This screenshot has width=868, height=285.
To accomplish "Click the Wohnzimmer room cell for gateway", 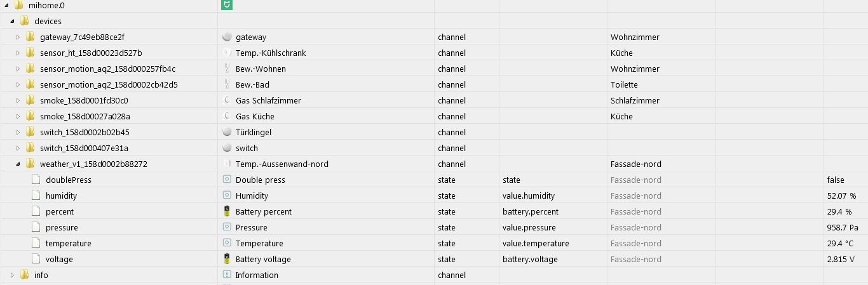I will 635,37.
